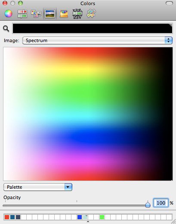The width and height of the screenshot is (176, 224).
Task: Switch to Color Sliders picker
Action: 22,14
